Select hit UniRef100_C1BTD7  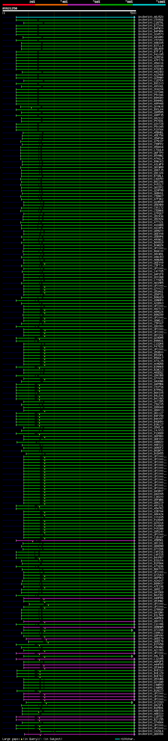[151, 717]
